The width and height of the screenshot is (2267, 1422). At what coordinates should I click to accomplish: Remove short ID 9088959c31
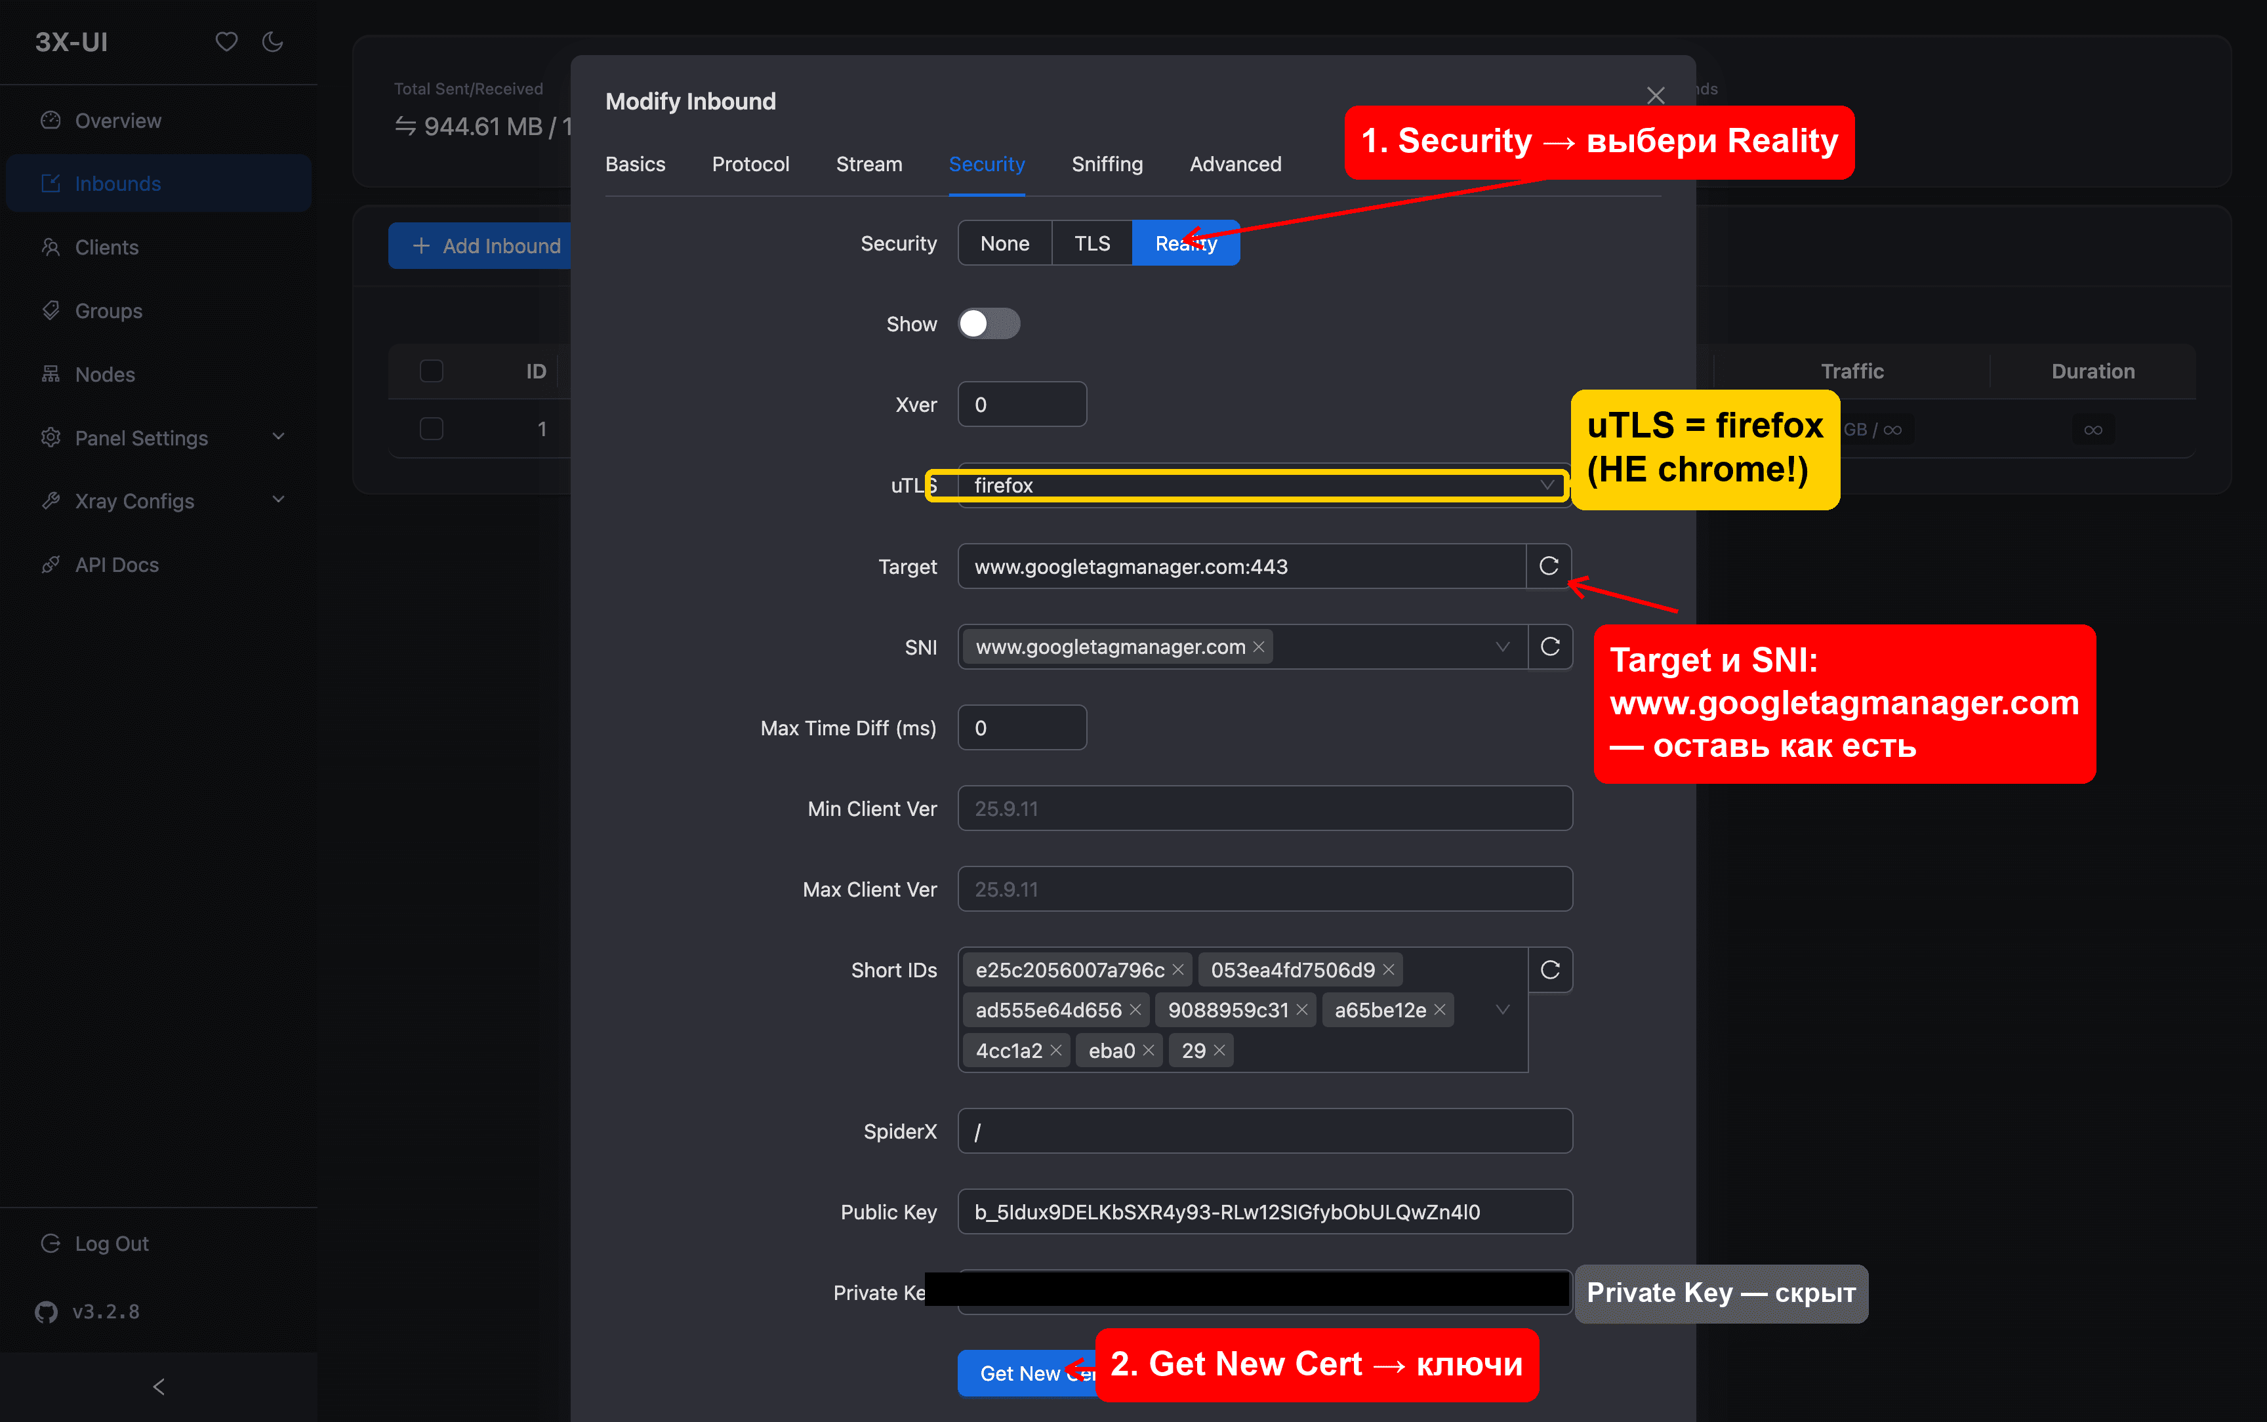[x=1302, y=1010]
